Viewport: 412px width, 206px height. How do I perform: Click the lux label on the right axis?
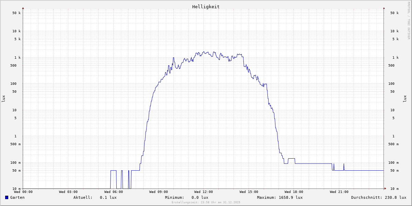coord(405,99)
